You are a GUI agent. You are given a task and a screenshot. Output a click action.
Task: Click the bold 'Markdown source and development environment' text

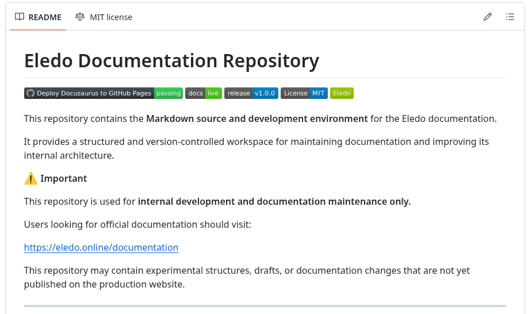(x=257, y=118)
